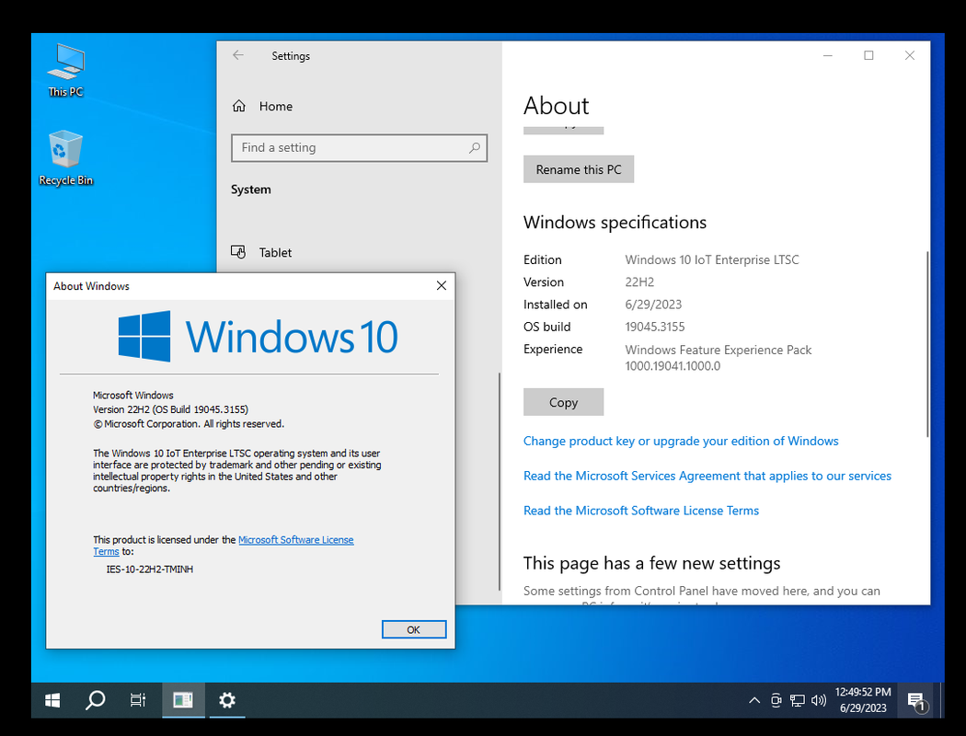Click the Settings sidebar scrollbar
Image resolution: width=966 pixels, height=736 pixels.
[499, 482]
